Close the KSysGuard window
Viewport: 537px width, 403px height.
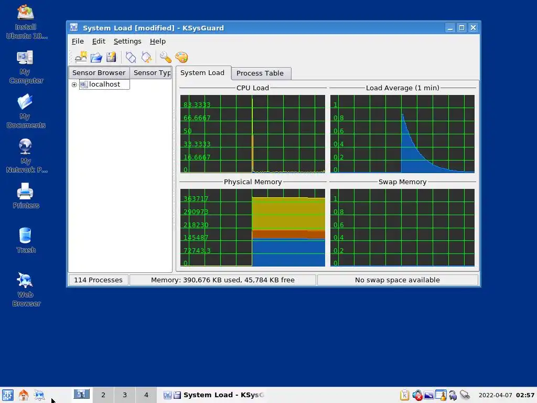(474, 28)
